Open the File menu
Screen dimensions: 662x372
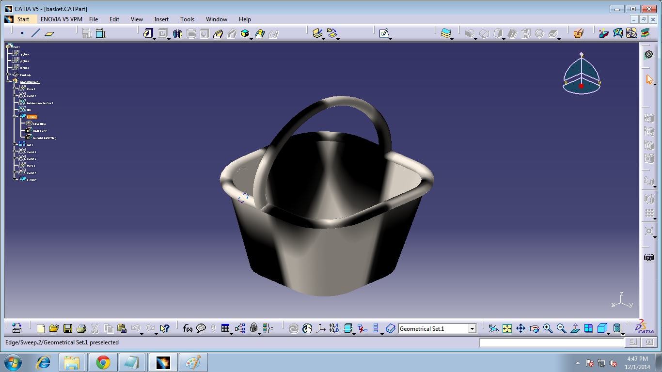point(94,19)
